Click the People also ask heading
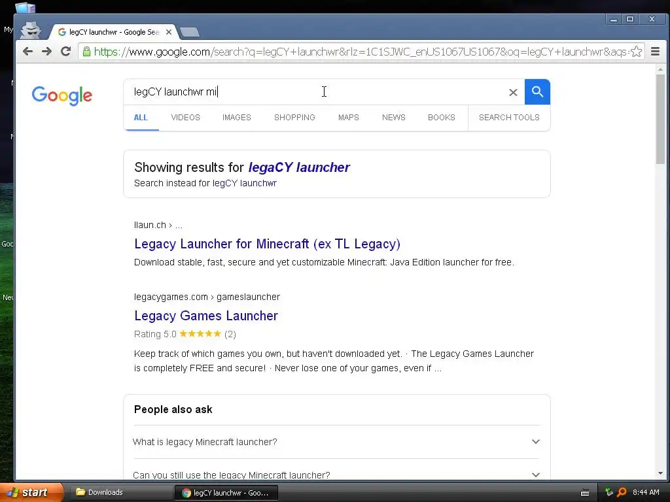Image resolution: width=670 pixels, height=502 pixels. (x=173, y=409)
